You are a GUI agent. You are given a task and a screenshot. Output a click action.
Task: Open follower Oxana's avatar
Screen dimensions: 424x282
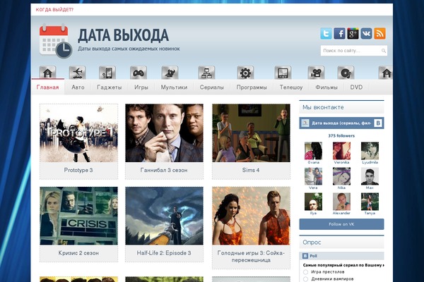click(313, 151)
